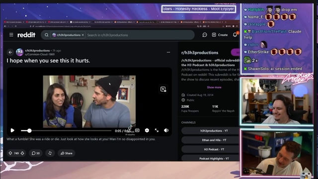The height and width of the screenshot is (179, 318).
Task: Toggle video fullscreen mode
Action: pyautogui.click(x=157, y=130)
